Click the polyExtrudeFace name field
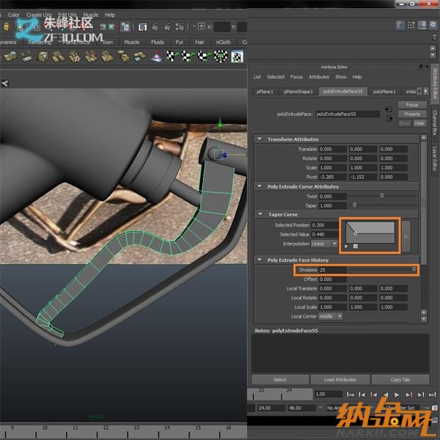 [x=349, y=114]
